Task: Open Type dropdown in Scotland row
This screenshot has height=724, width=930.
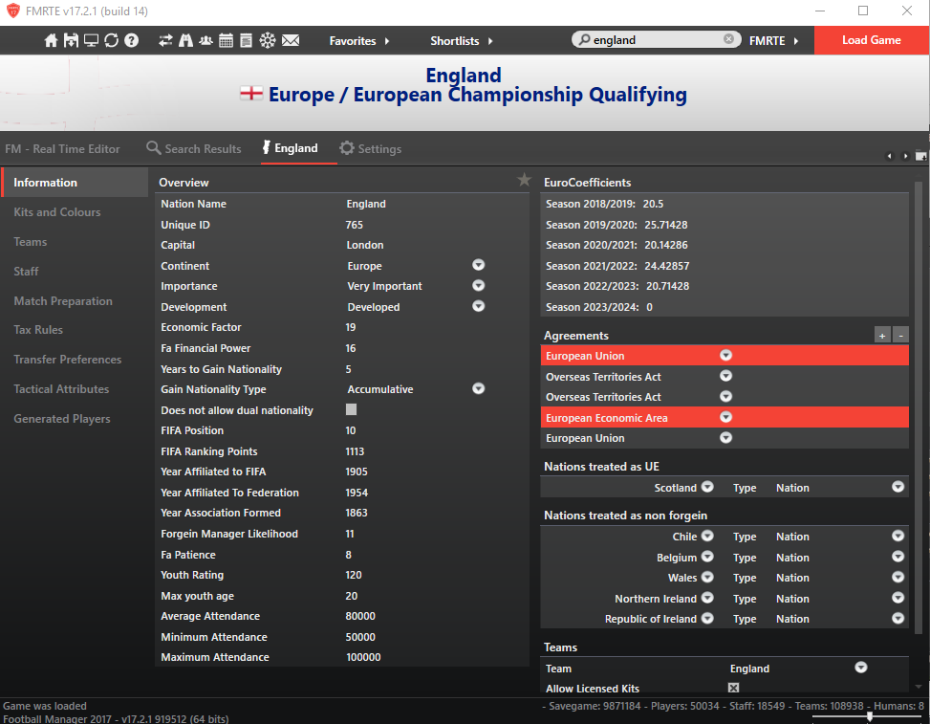Action: click(x=898, y=487)
